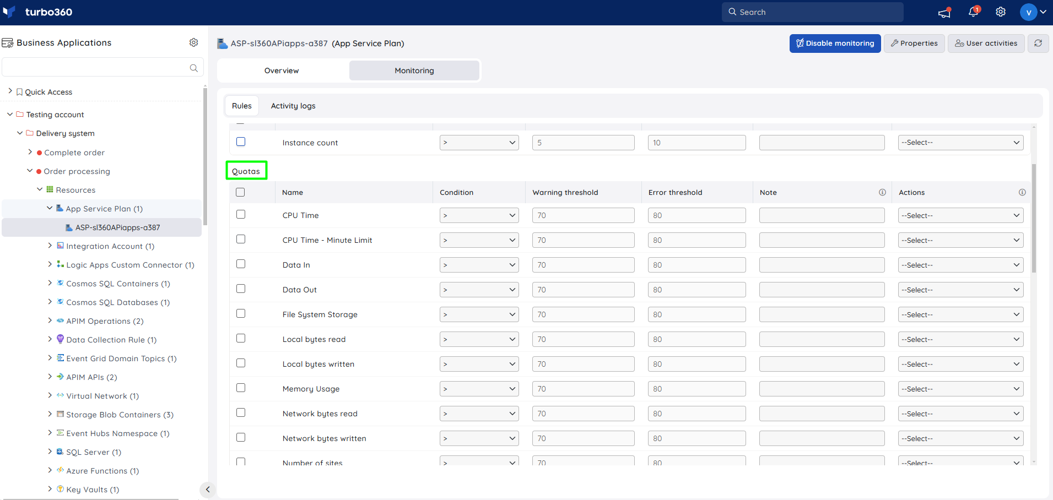Open Business Applications settings gear
The width and height of the screenshot is (1053, 500).
[x=194, y=42]
